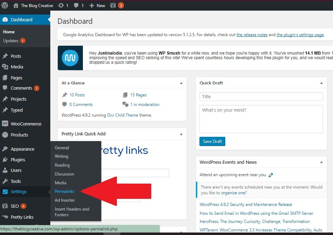Click the Pretty Links star icon in the sidebar

pos(5,217)
